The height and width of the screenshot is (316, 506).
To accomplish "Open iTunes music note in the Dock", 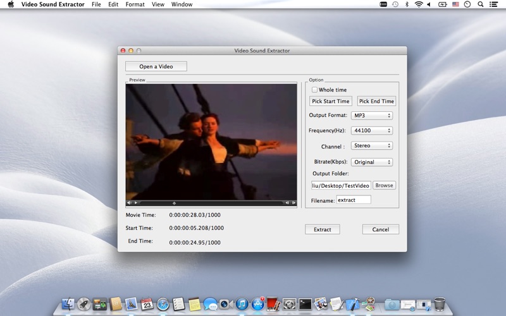I will pos(242,304).
